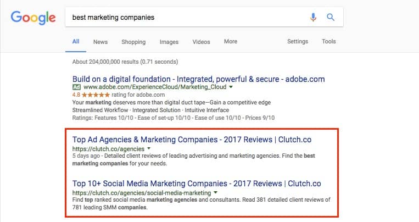Expand the adobe.com URL dropdown arrow

pyautogui.click(x=231, y=87)
